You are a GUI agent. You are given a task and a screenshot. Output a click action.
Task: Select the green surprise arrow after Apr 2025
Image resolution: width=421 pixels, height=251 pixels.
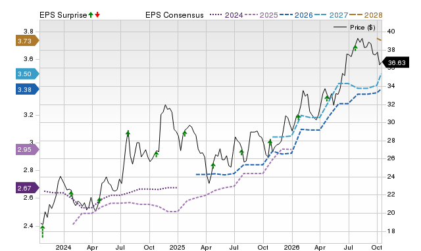[x=213, y=166]
